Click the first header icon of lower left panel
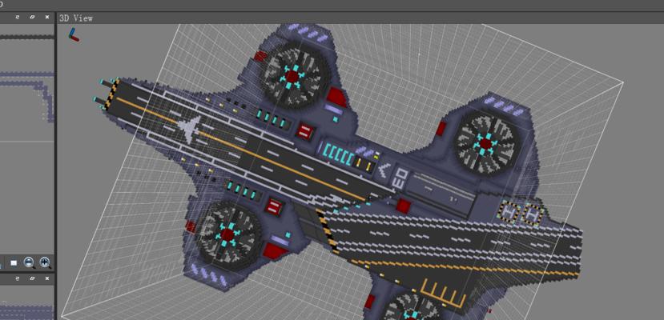Screen dimensions: 664x320 click(18, 278)
